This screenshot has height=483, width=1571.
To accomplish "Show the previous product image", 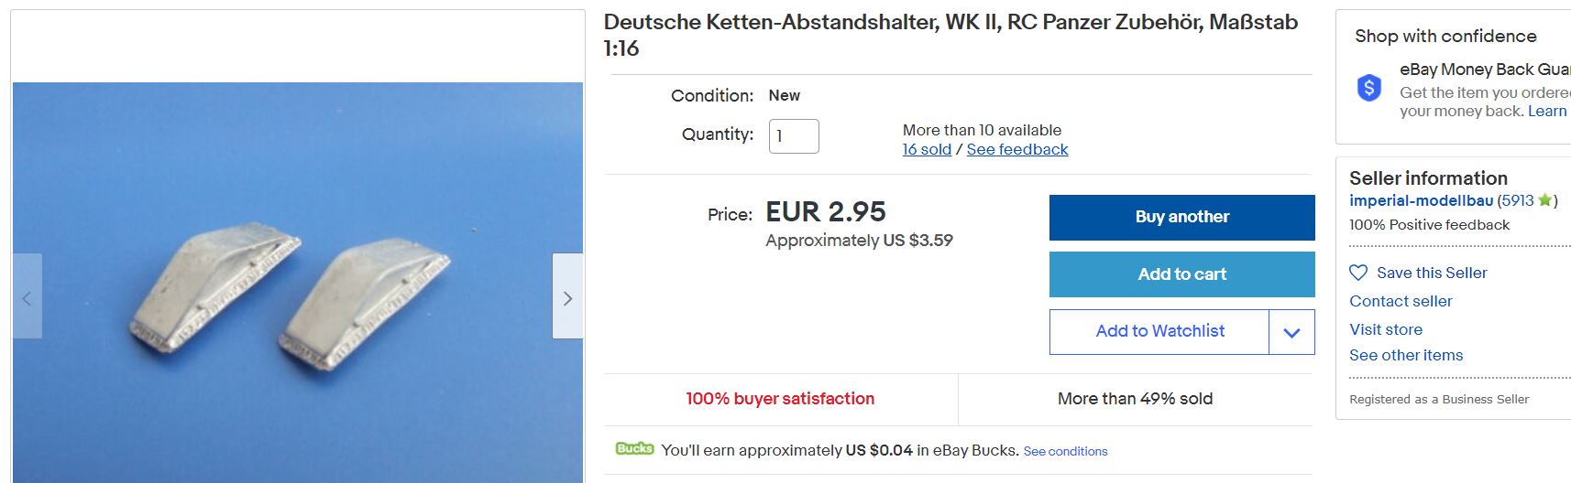I will (27, 297).
